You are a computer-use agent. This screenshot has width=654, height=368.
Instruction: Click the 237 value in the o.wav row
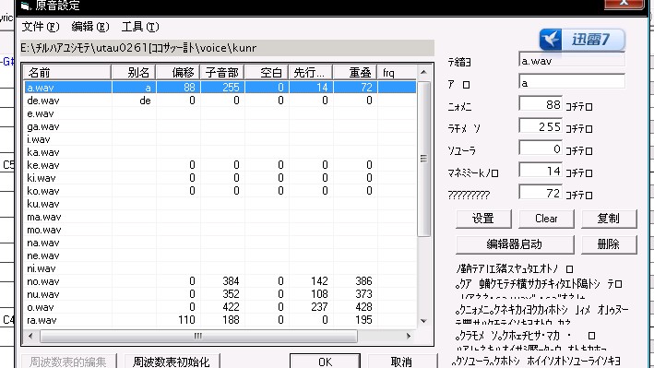click(319, 307)
